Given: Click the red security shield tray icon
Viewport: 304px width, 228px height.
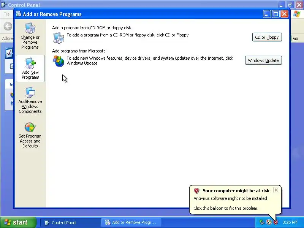Looking at the screenshot, I should [x=275, y=222].
